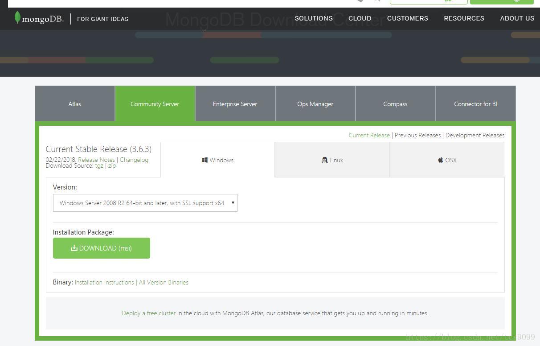
Task: Open the Connector for BI tab
Action: tap(475, 104)
